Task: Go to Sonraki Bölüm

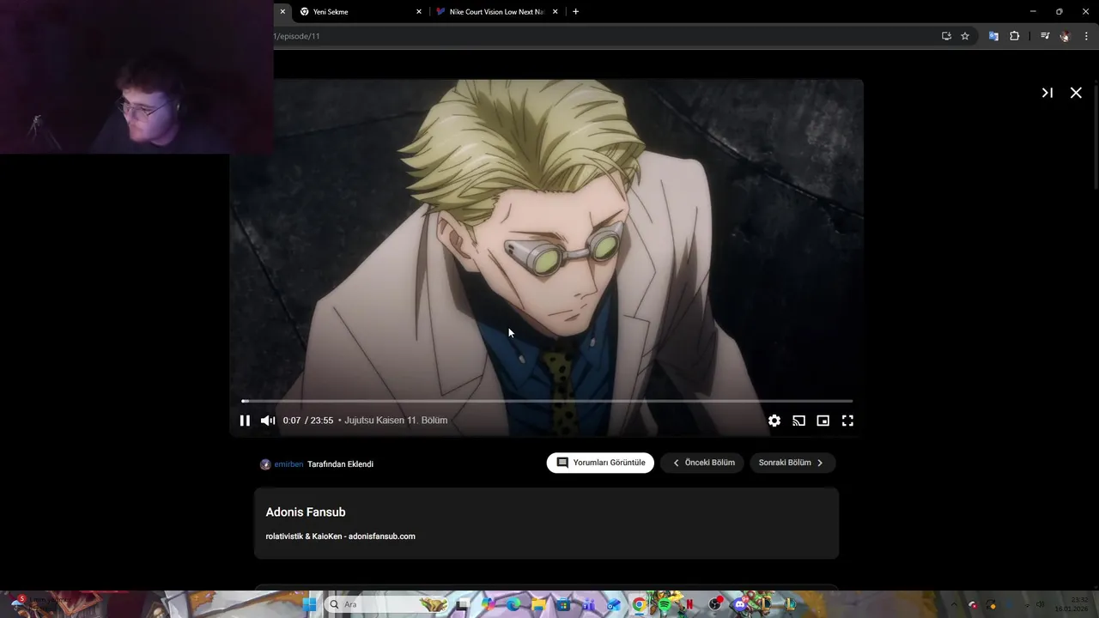Action: pos(792,463)
